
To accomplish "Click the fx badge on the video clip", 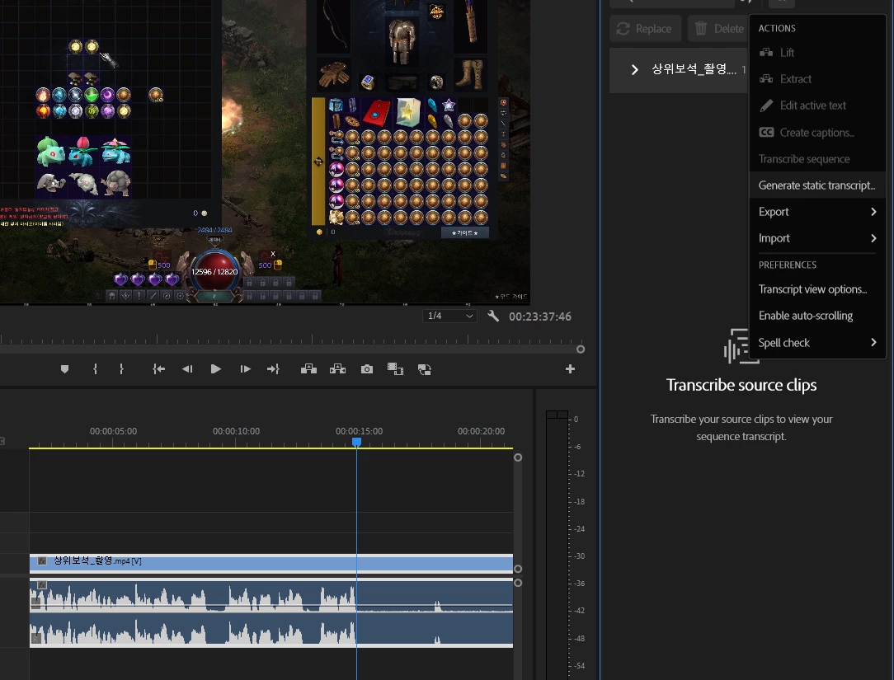I will coord(41,560).
